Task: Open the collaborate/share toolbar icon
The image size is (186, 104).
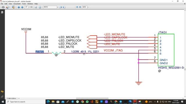Action: pos(7,7)
